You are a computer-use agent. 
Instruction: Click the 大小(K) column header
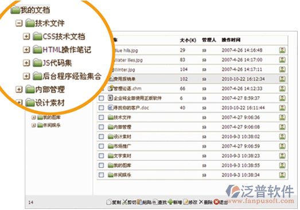point(188,40)
